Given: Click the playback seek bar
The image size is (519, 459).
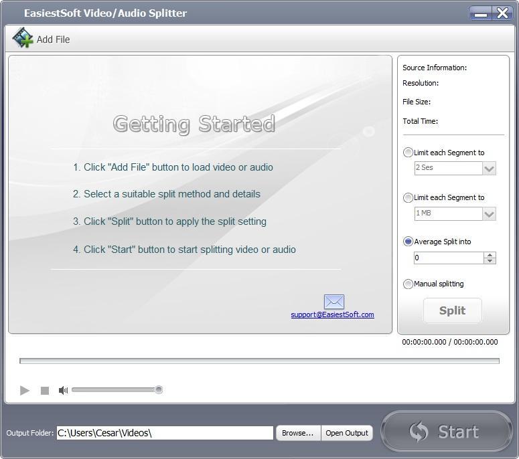Looking at the screenshot, I should [260, 361].
